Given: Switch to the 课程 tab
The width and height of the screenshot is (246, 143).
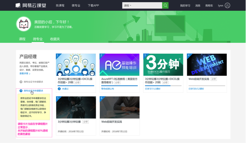Looking at the screenshot, I should coord(22,39).
